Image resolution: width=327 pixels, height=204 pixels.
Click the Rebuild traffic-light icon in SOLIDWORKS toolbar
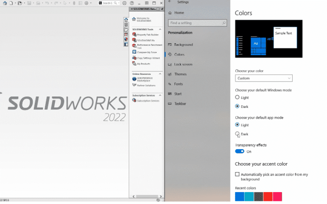74,3
